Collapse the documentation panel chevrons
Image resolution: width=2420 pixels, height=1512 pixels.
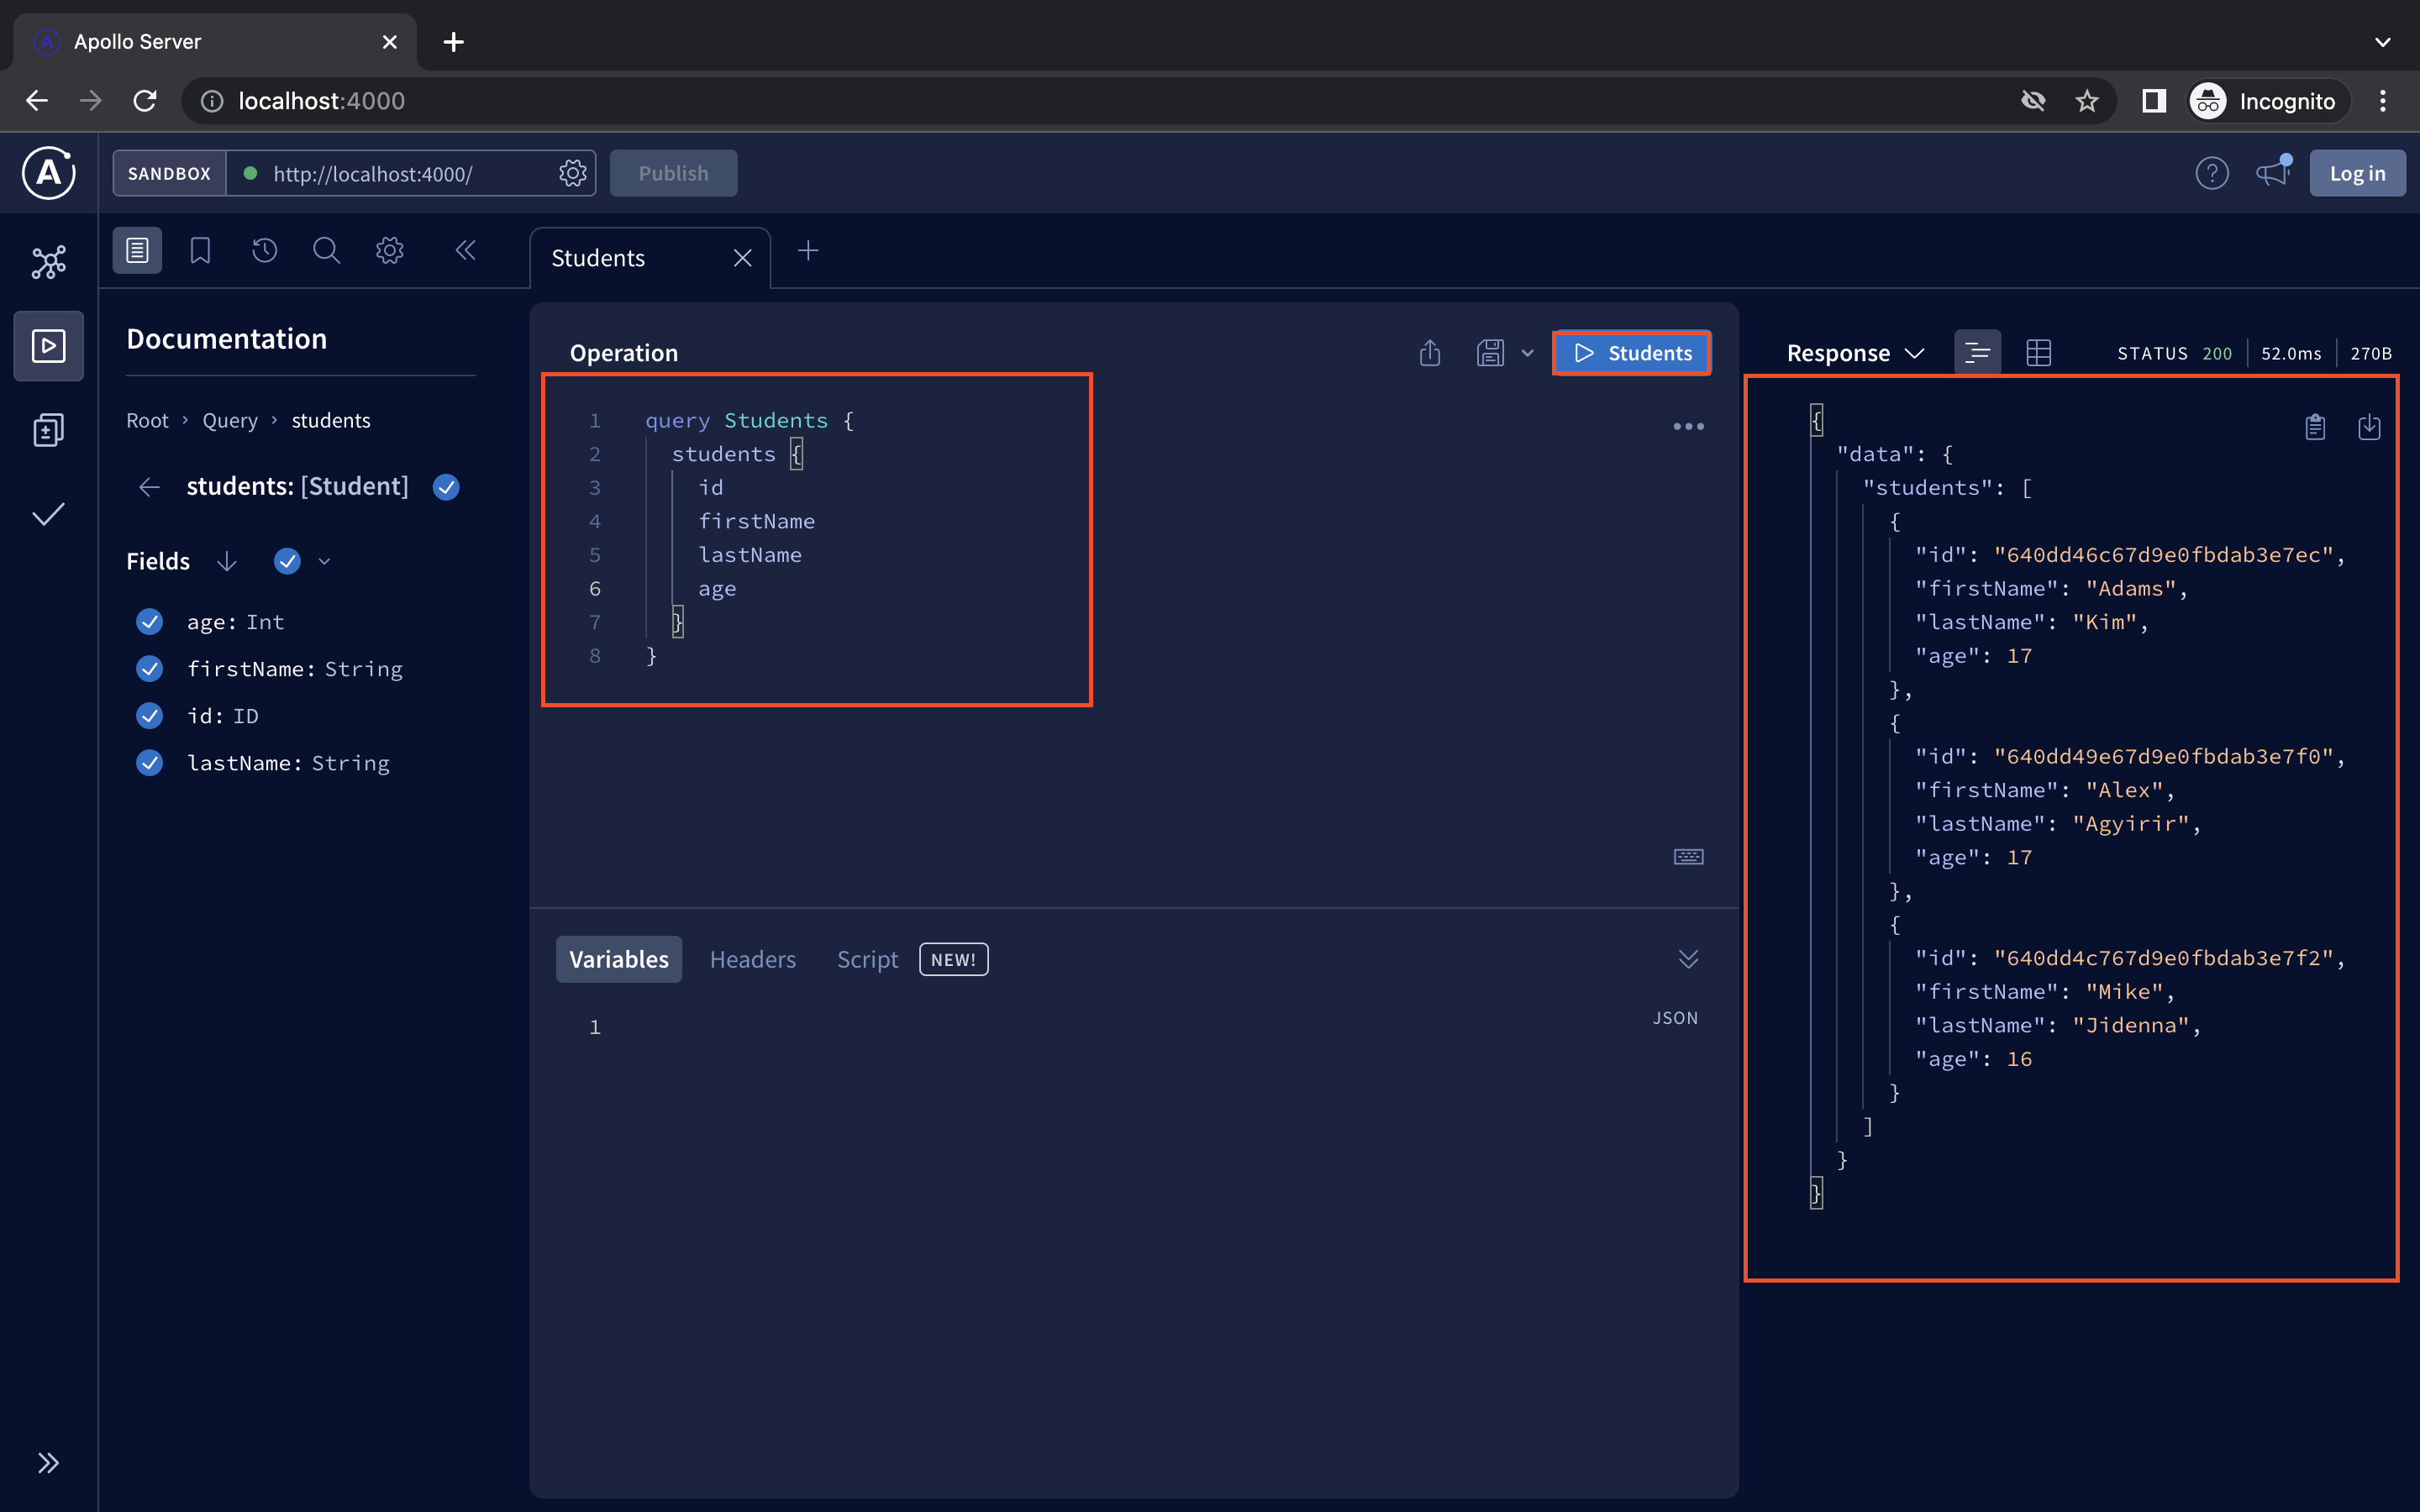465,250
